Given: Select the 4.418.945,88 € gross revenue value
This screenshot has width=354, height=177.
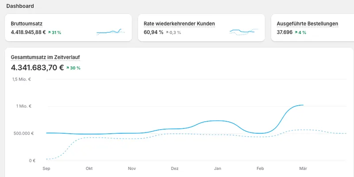Looking at the screenshot, I should point(28,32).
